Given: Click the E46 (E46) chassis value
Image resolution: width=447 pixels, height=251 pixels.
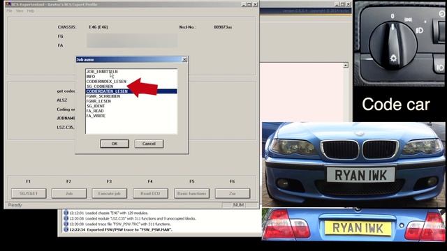Looking at the screenshot, I should (x=98, y=27).
